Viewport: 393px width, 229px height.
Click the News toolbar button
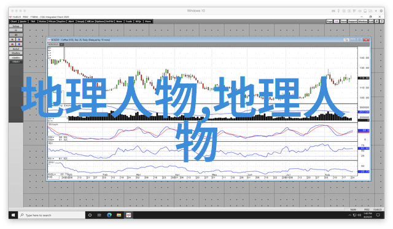[119, 21]
